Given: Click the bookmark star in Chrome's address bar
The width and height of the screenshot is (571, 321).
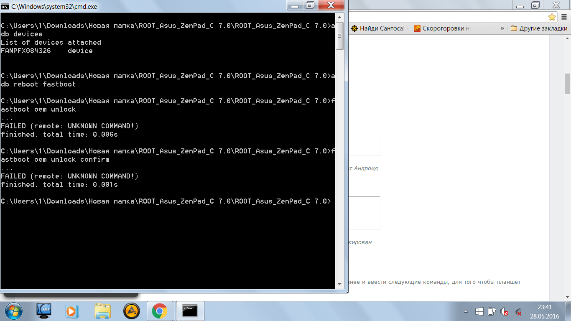Looking at the screenshot, I should [x=552, y=17].
